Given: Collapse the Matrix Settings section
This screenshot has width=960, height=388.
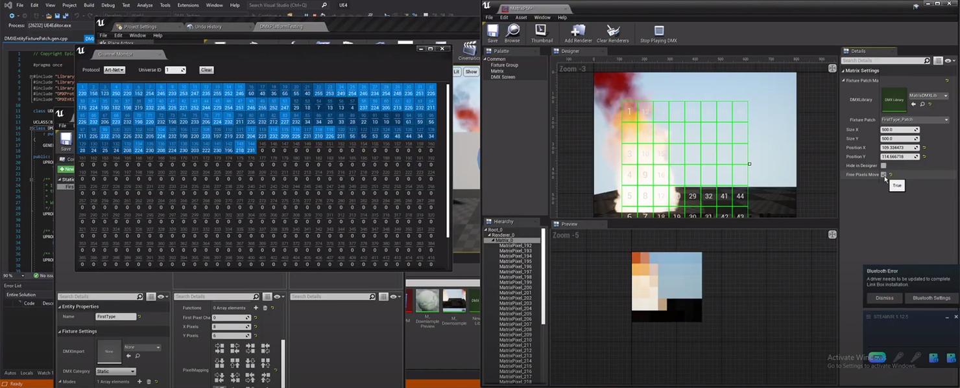Looking at the screenshot, I should 843,71.
